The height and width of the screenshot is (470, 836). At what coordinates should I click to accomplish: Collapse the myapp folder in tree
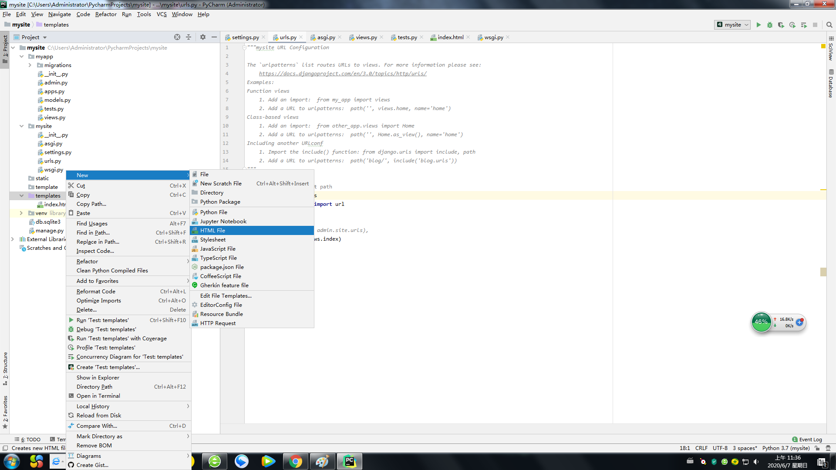pos(21,57)
